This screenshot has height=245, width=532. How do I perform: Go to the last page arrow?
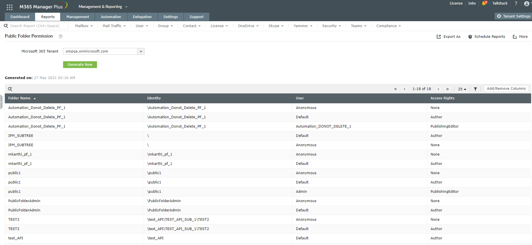coord(447,89)
